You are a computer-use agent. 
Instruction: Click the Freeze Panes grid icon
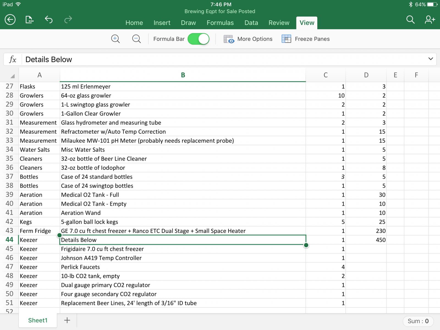click(x=286, y=39)
